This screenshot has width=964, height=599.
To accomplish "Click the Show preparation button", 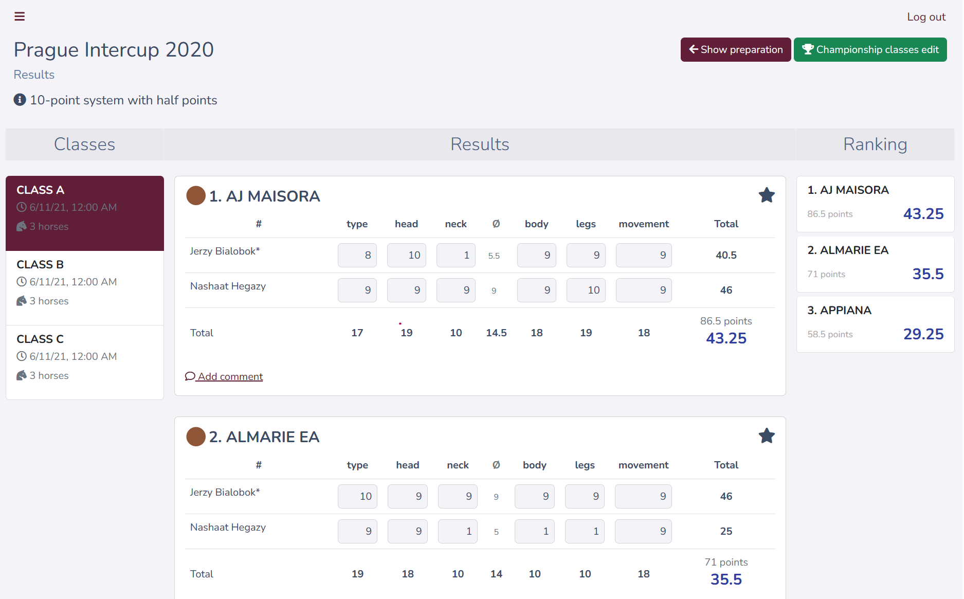I will point(735,50).
